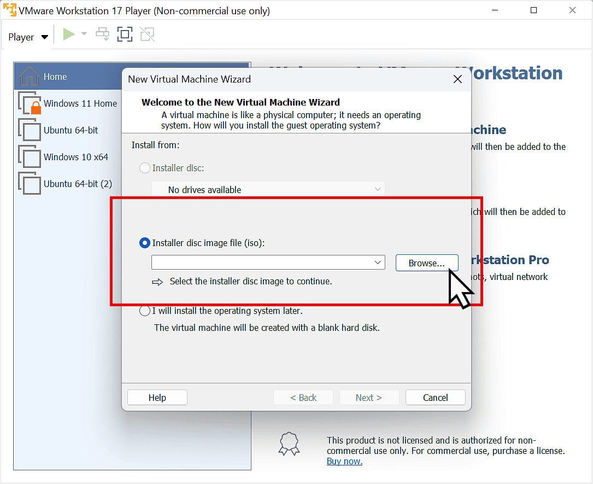Select Installer disc image file (iso) option
This screenshot has width=593, height=484.
point(145,243)
